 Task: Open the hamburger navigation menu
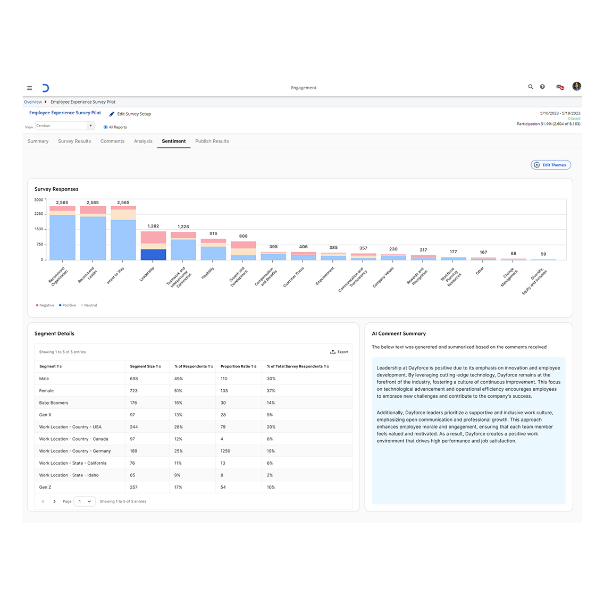coord(30,88)
